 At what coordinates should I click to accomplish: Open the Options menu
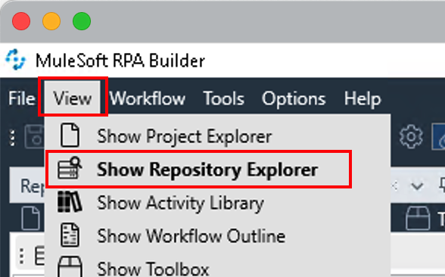point(294,98)
